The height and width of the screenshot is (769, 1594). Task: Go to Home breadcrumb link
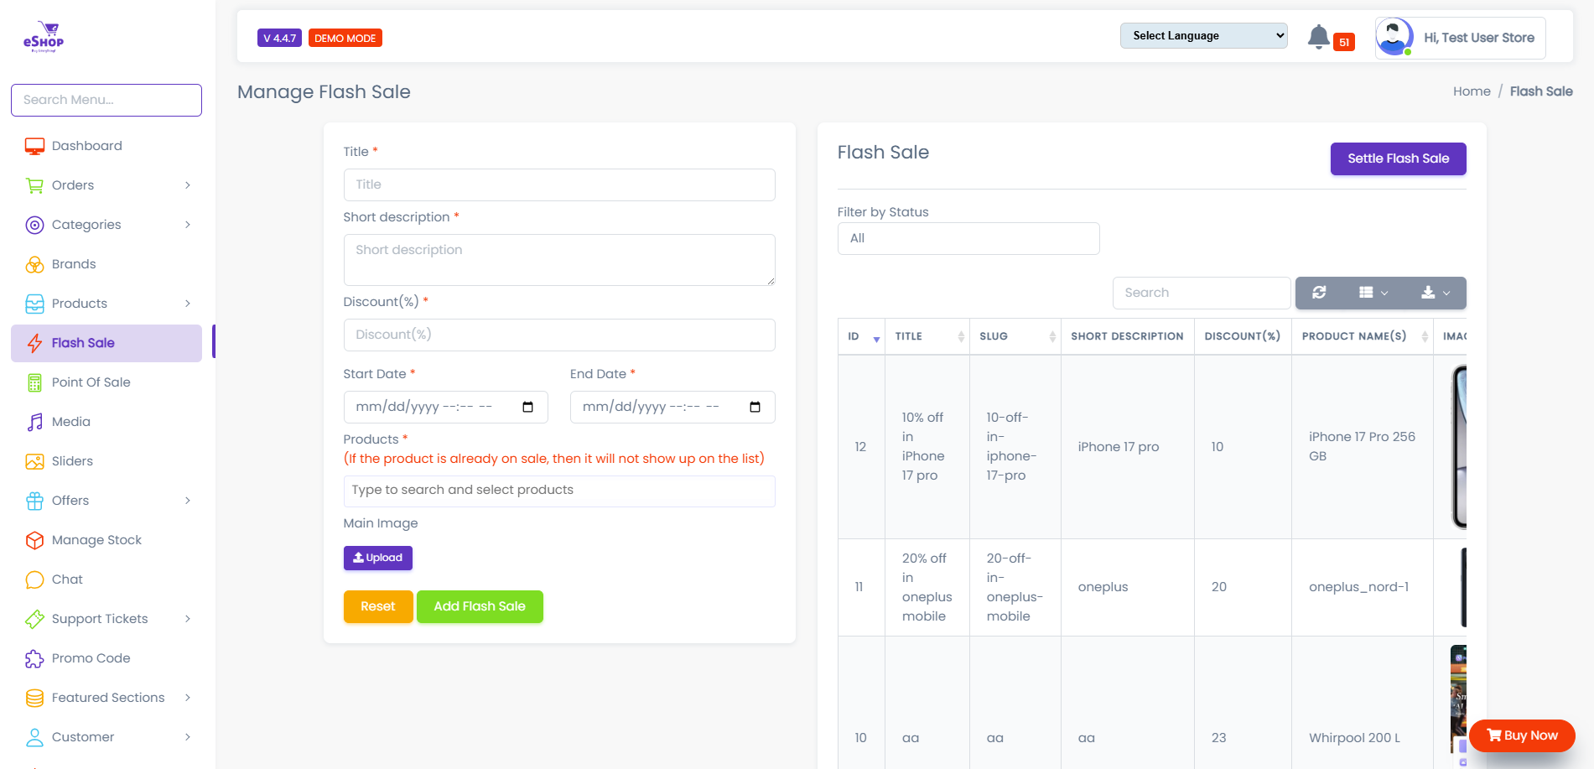pos(1472,91)
